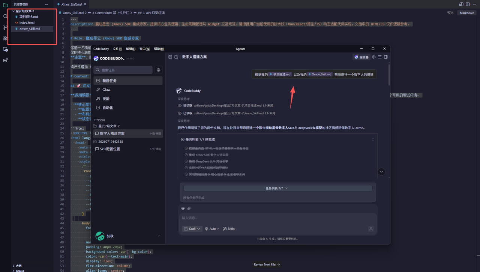Open the Explorer view in the activity bar
Viewport: 480px width, 272px height.
[5, 5]
